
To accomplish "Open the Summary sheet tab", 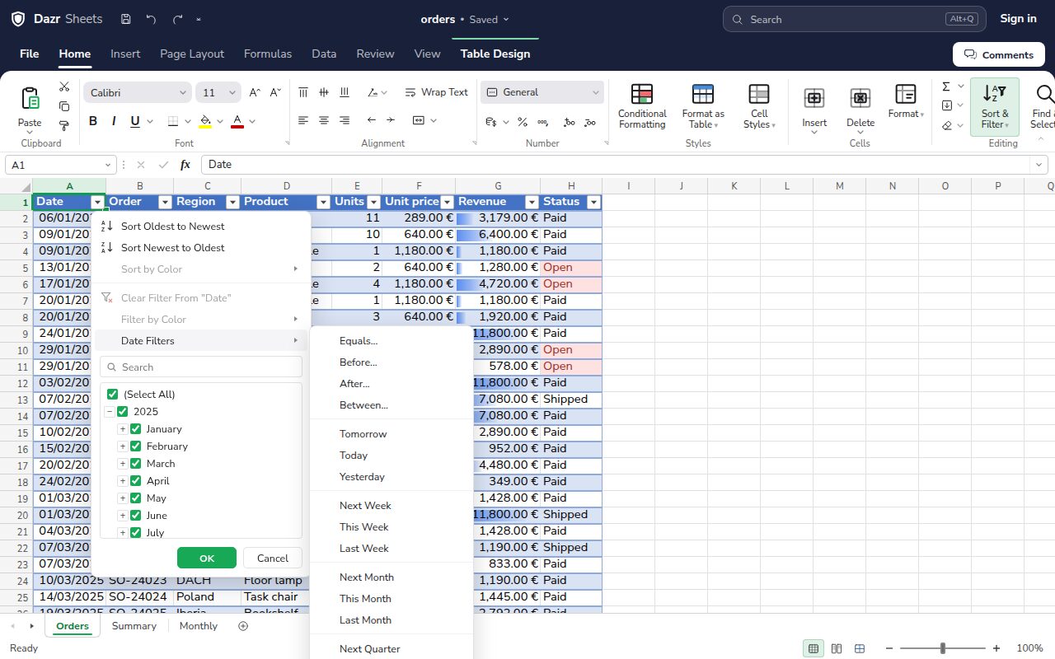I will point(134,626).
